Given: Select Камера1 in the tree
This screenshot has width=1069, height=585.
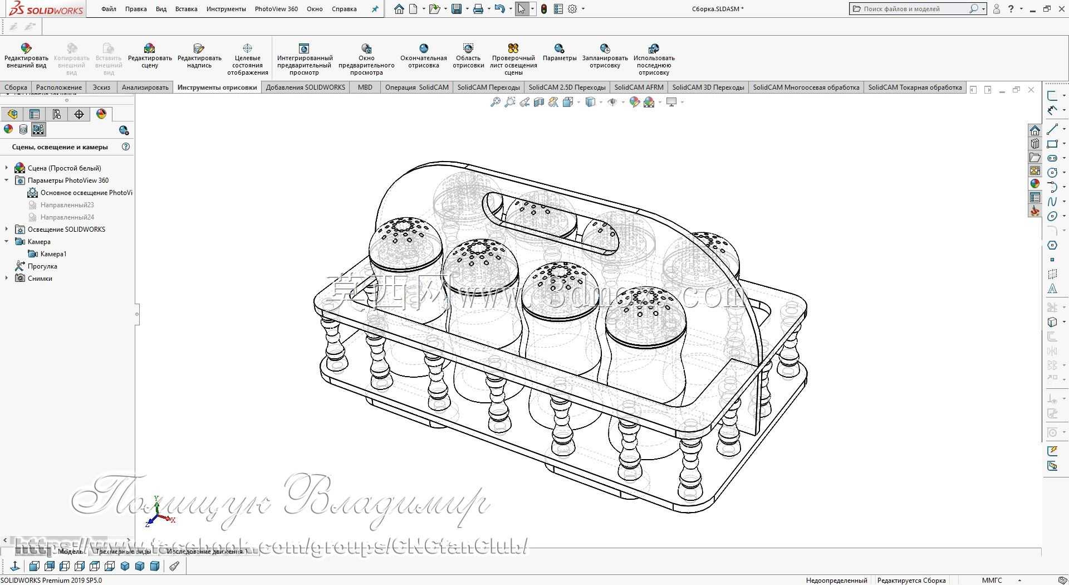Looking at the screenshot, I should pyautogui.click(x=48, y=253).
